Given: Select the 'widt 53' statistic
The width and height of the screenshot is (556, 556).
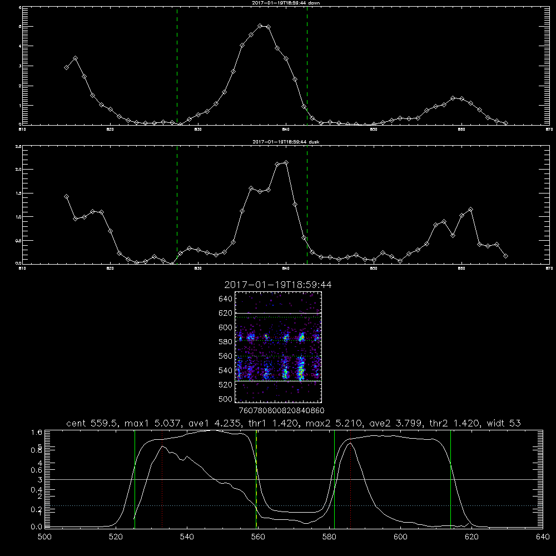Looking at the screenshot, I should coord(504,423).
